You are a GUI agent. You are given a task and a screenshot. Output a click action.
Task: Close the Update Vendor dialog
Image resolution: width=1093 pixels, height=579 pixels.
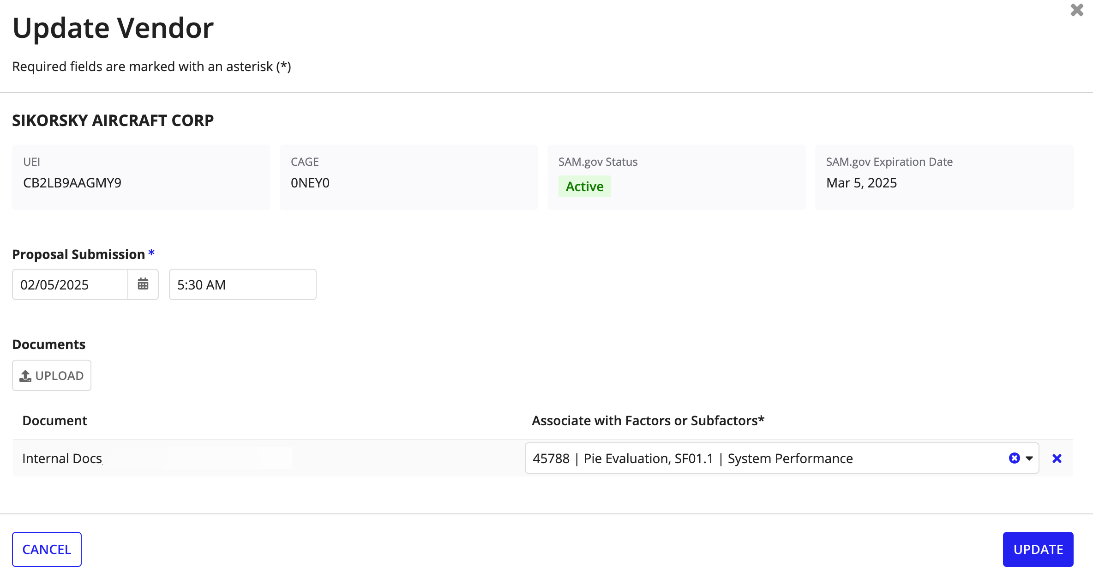click(1077, 10)
